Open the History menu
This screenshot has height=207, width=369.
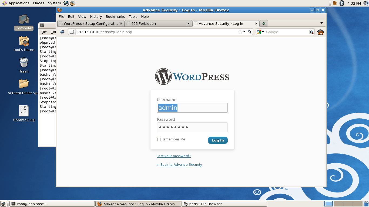tap(96, 17)
